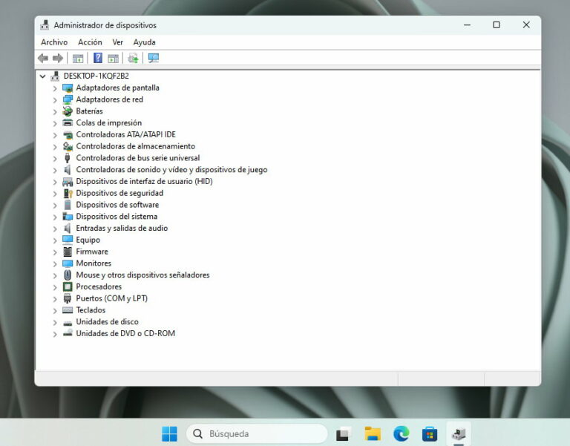Image resolution: width=570 pixels, height=446 pixels.
Task: Click the Mouse y otros dispositivos icon
Action: [68, 275]
